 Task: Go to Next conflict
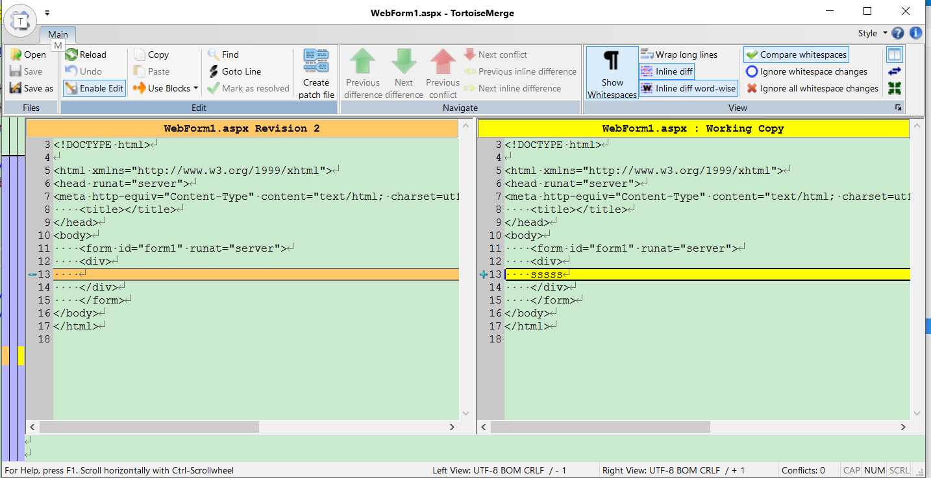pos(496,54)
